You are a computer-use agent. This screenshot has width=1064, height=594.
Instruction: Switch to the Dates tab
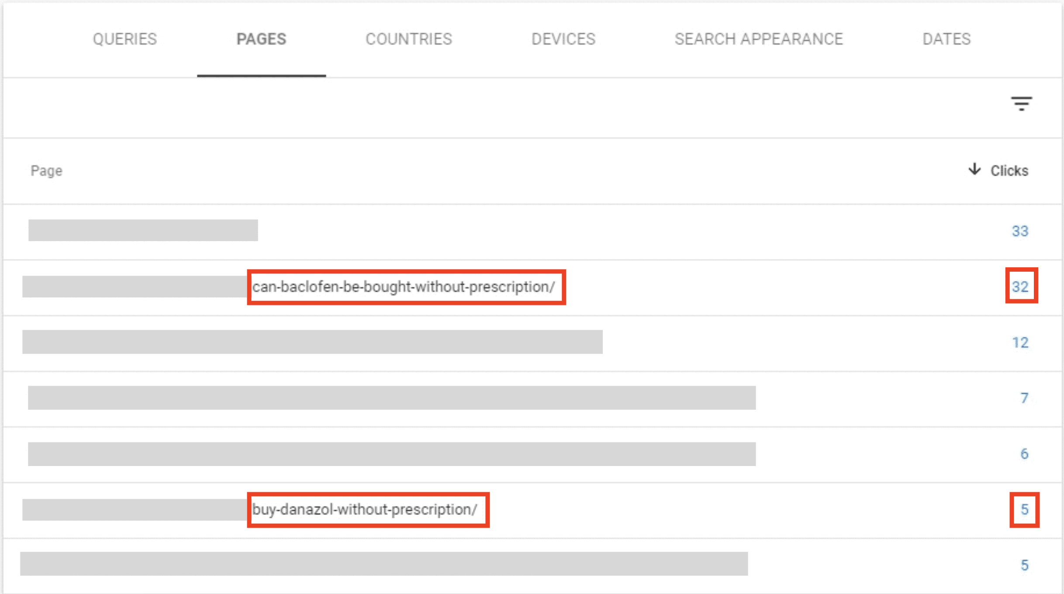click(x=946, y=39)
